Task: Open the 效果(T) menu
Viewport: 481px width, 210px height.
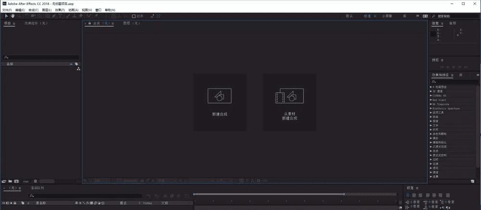Action: tap(60, 10)
